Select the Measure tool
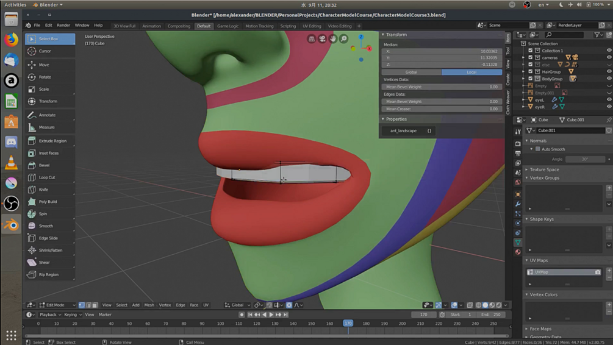This screenshot has height=345, width=613. [x=50, y=127]
